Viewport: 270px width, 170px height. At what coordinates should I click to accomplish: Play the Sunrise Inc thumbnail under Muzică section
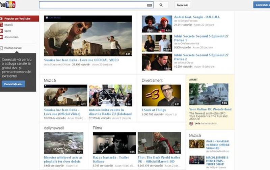pos(65,95)
